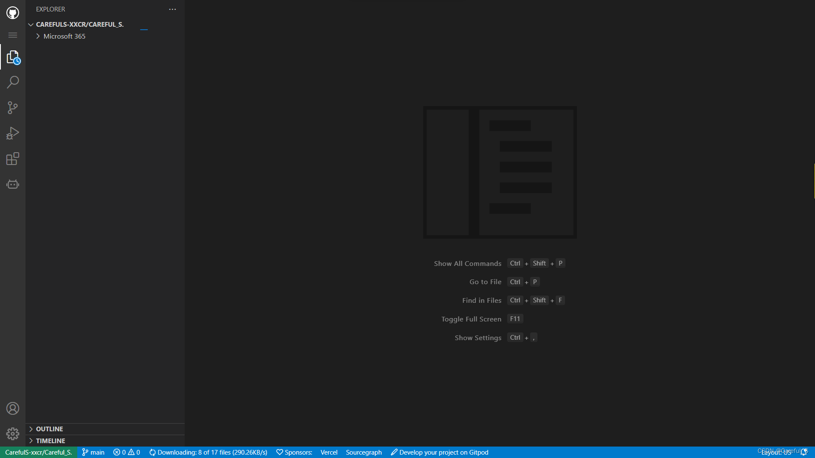Open the Manage gear settings
Screen dimensions: 815x458
13,433
